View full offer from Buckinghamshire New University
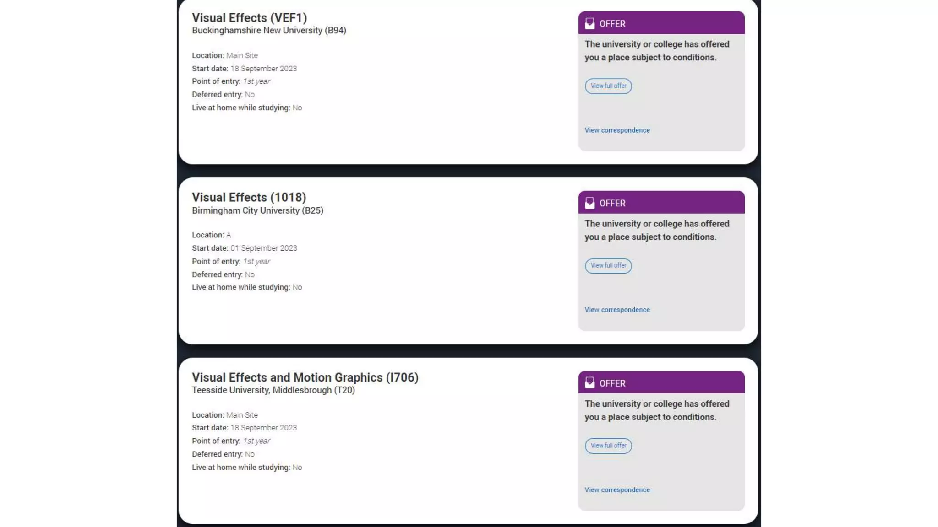This screenshot has height=527, width=938. pyautogui.click(x=608, y=86)
